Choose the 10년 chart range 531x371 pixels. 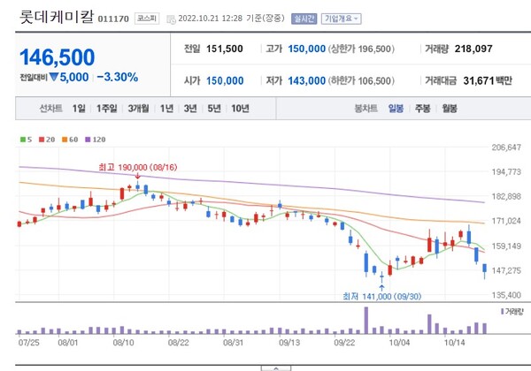240,109
